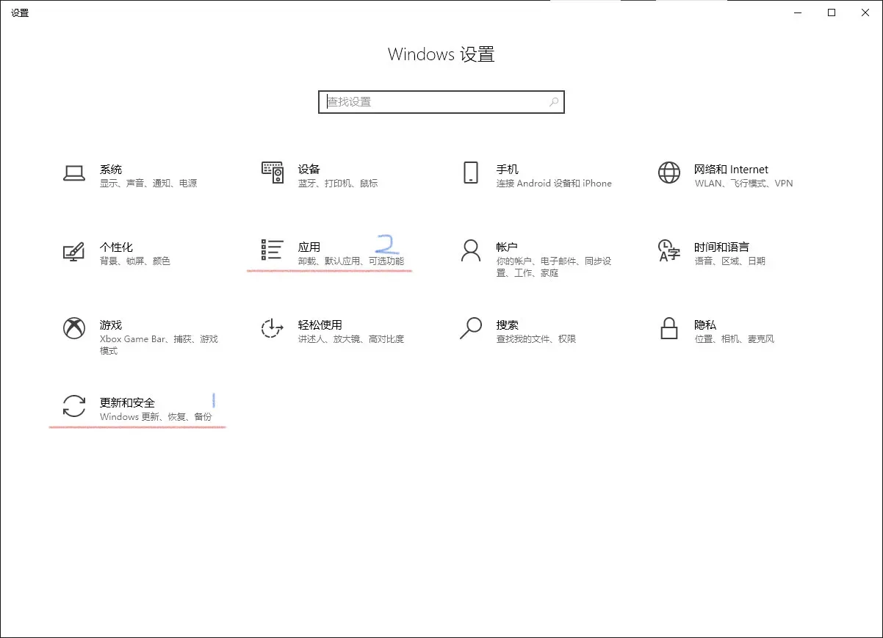Select the text "语言、区域、日期"
This screenshot has width=883, height=638.
click(730, 261)
